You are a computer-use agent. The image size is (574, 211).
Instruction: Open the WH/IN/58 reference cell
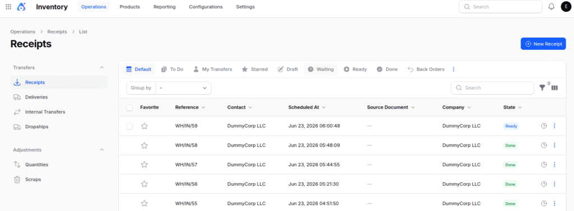point(186,145)
